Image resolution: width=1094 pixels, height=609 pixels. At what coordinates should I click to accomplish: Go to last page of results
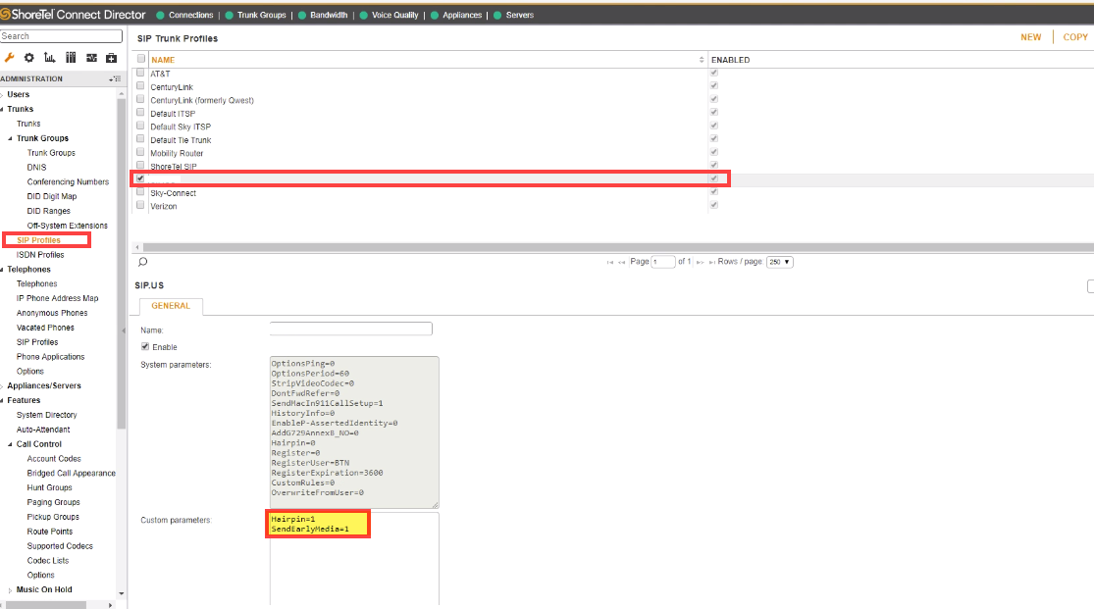(711, 262)
